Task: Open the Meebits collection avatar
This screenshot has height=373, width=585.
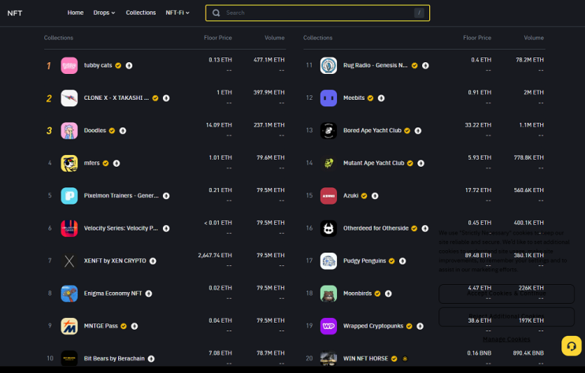Action: 328,98
